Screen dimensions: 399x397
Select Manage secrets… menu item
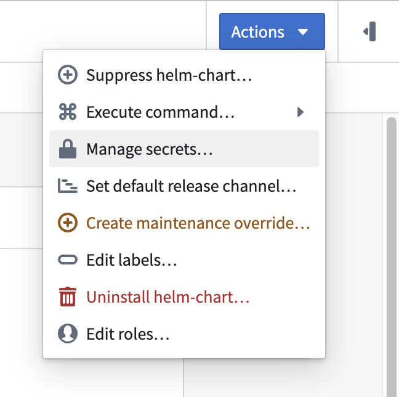(183, 149)
